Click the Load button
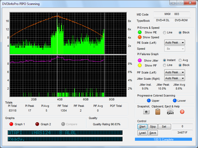 [142, 133]
